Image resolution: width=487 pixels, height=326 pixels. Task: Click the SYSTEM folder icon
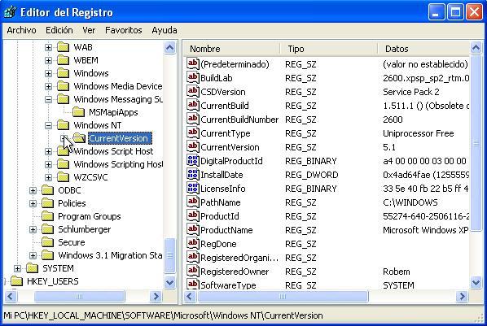[x=33, y=268]
